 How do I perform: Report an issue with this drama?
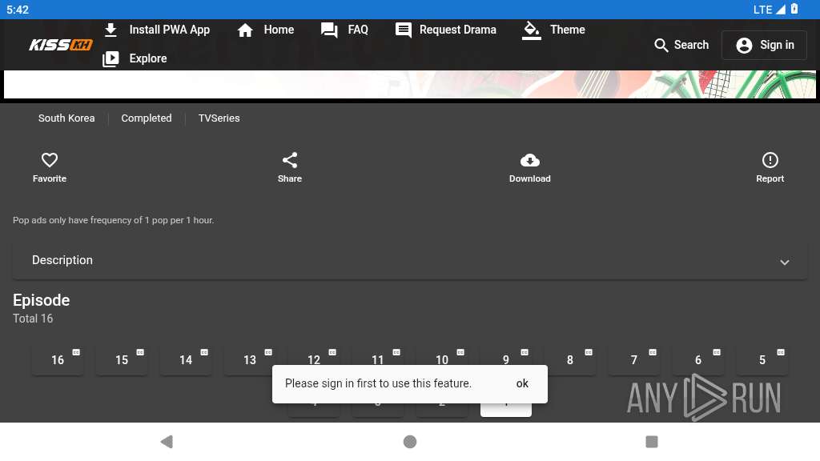click(x=770, y=167)
